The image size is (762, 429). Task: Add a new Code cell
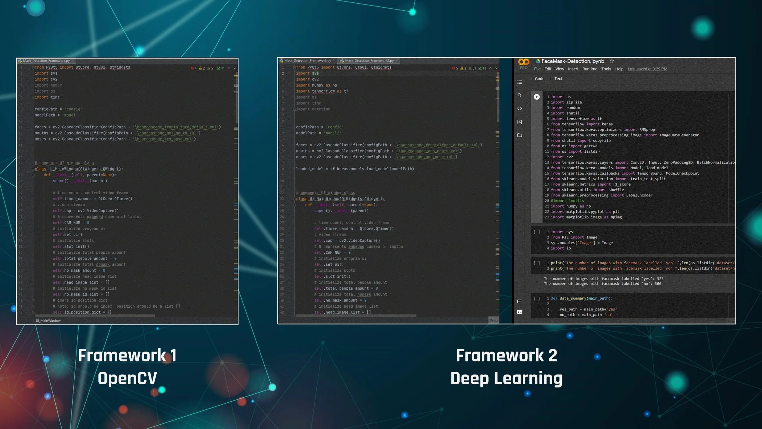click(537, 79)
